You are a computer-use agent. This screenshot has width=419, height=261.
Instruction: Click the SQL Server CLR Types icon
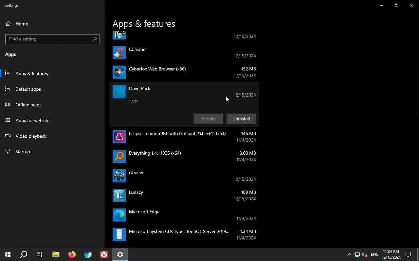119,235
